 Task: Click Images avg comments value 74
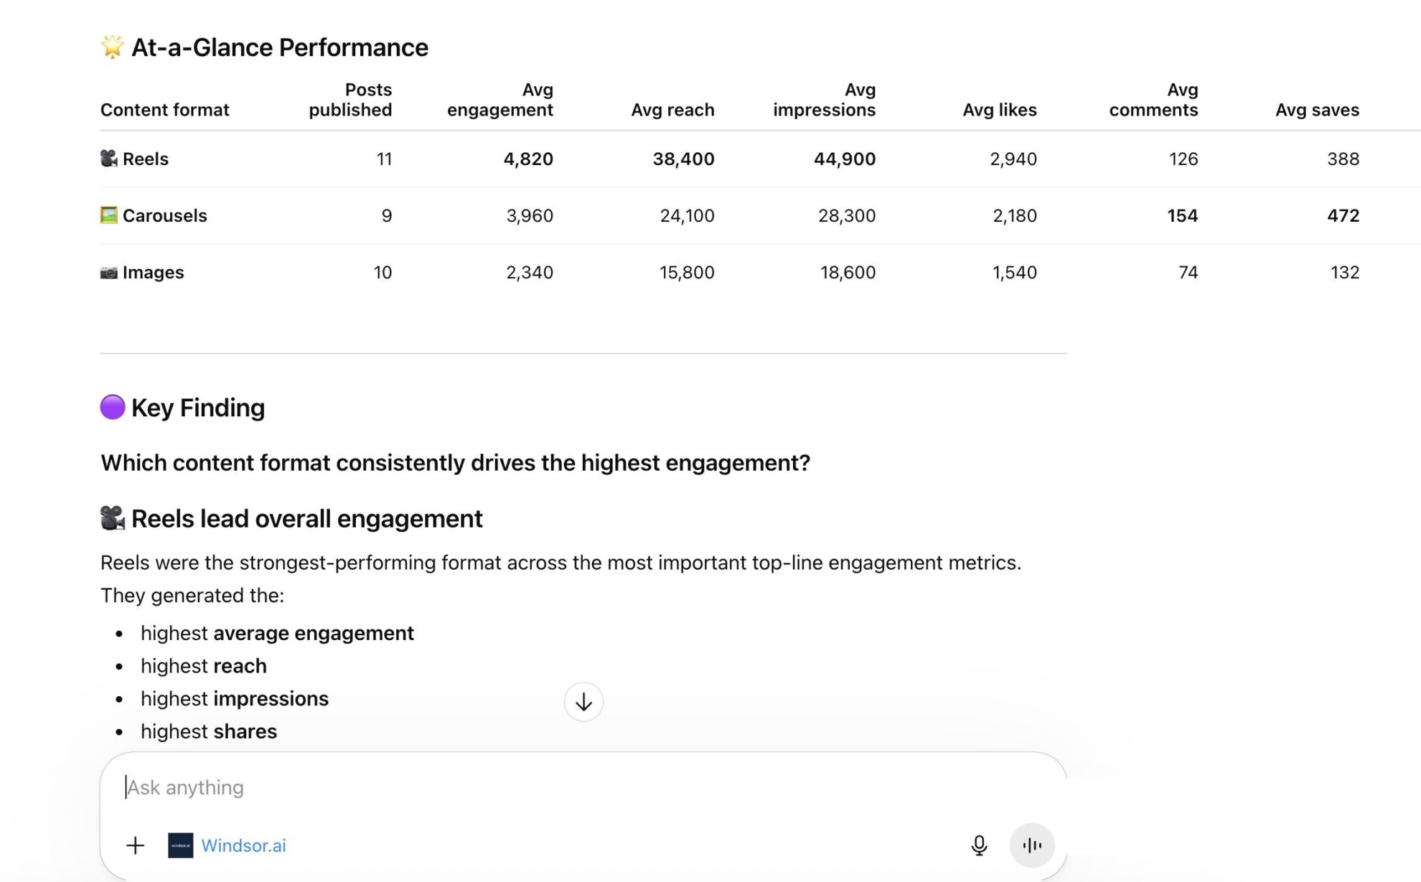click(x=1188, y=272)
